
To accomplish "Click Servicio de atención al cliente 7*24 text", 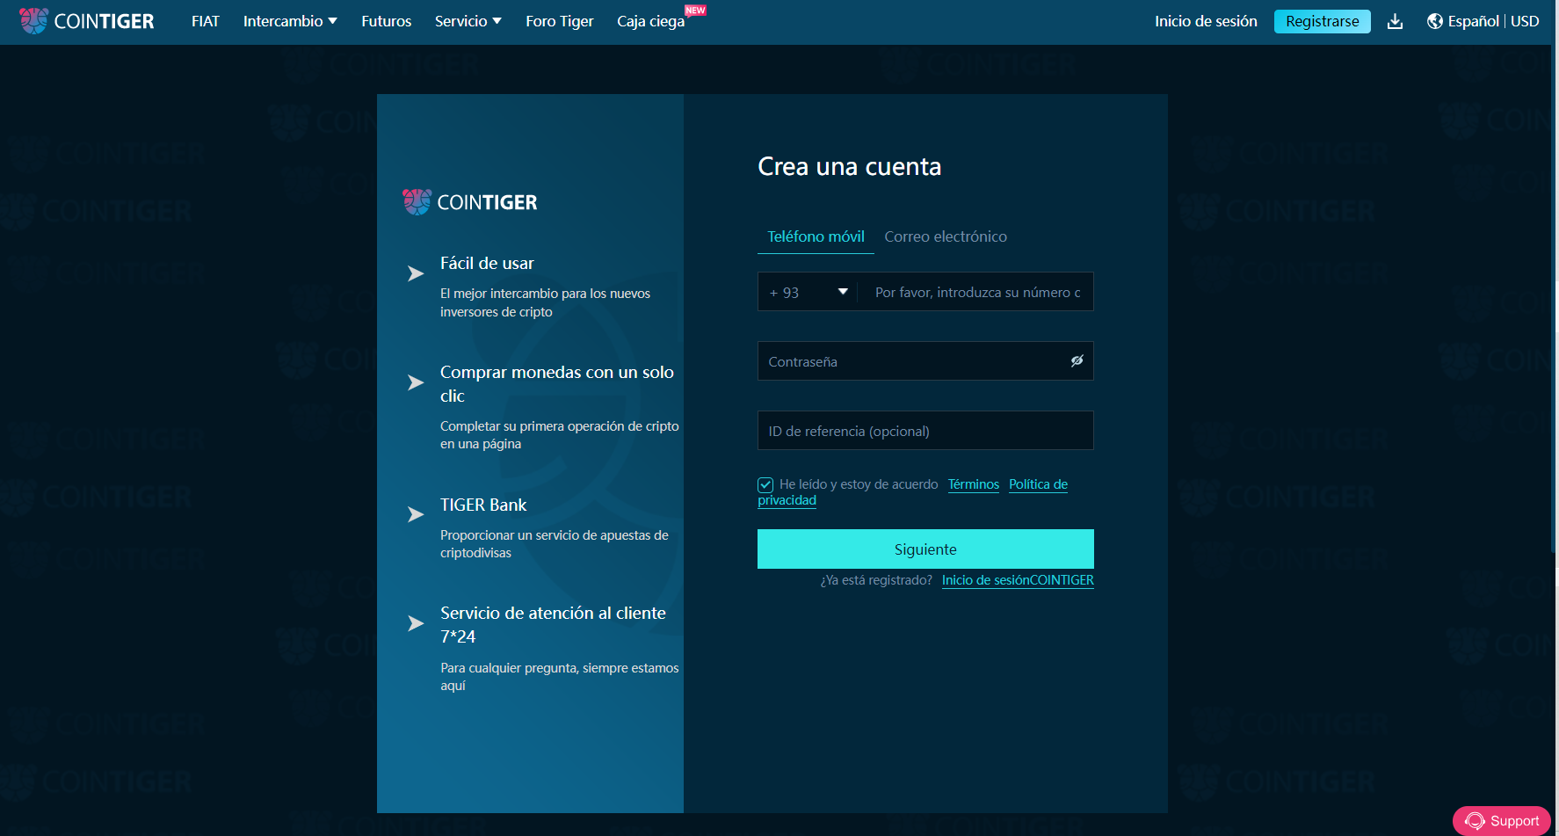I will tap(553, 625).
